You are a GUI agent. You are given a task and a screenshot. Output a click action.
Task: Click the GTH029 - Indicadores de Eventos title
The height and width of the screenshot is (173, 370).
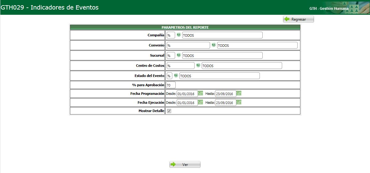(50, 7)
